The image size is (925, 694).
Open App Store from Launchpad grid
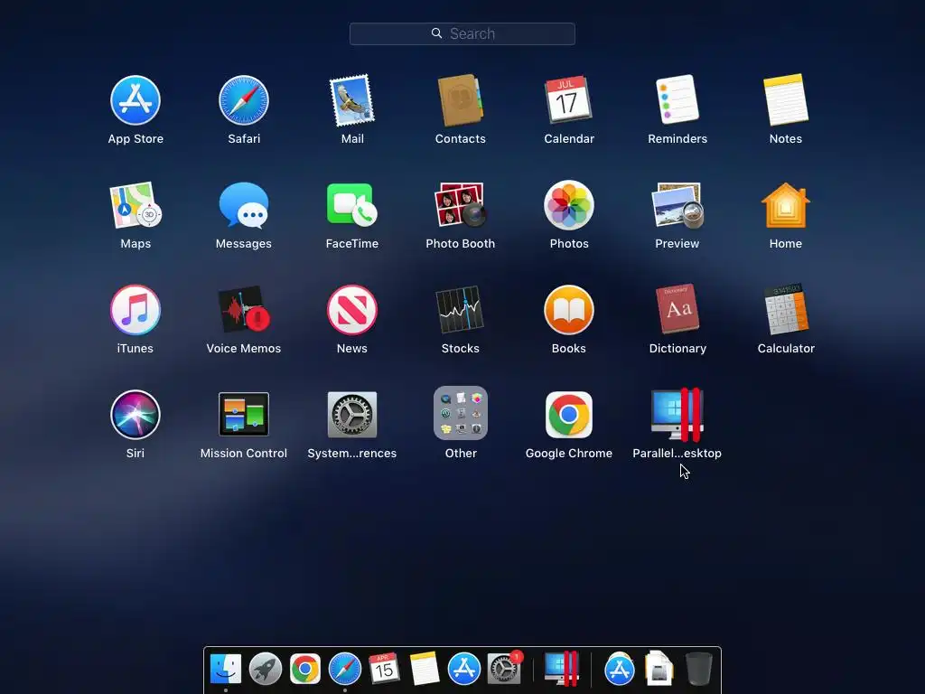tap(135, 100)
